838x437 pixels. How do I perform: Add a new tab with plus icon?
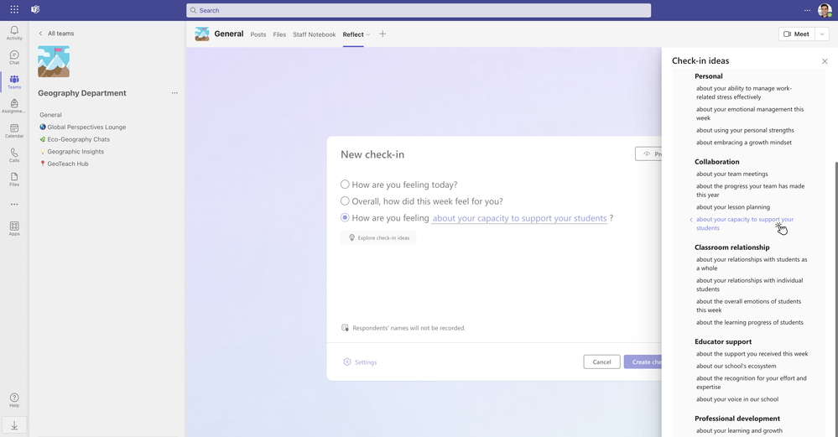[383, 34]
